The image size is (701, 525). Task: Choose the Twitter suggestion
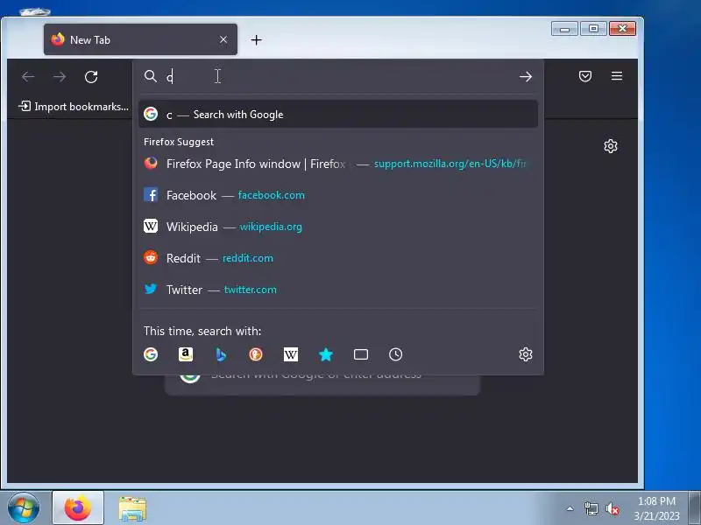(x=338, y=290)
